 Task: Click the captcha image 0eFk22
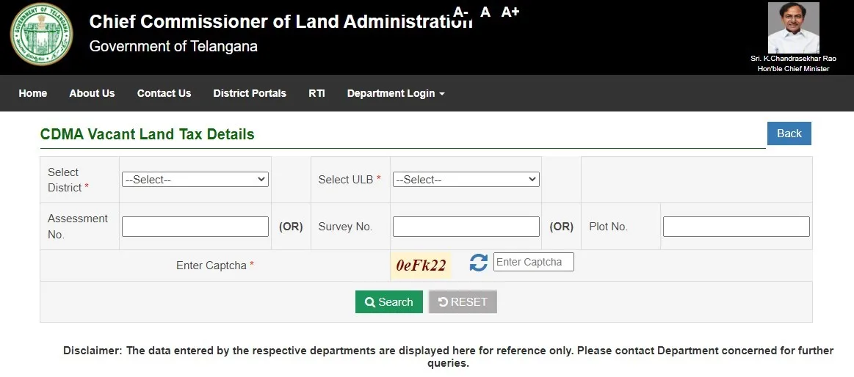[x=421, y=266]
